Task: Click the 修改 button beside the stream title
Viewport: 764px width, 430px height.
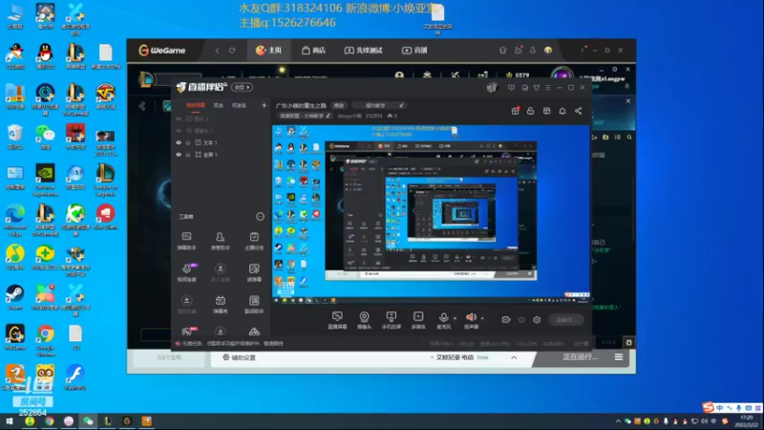Action: tap(339, 105)
